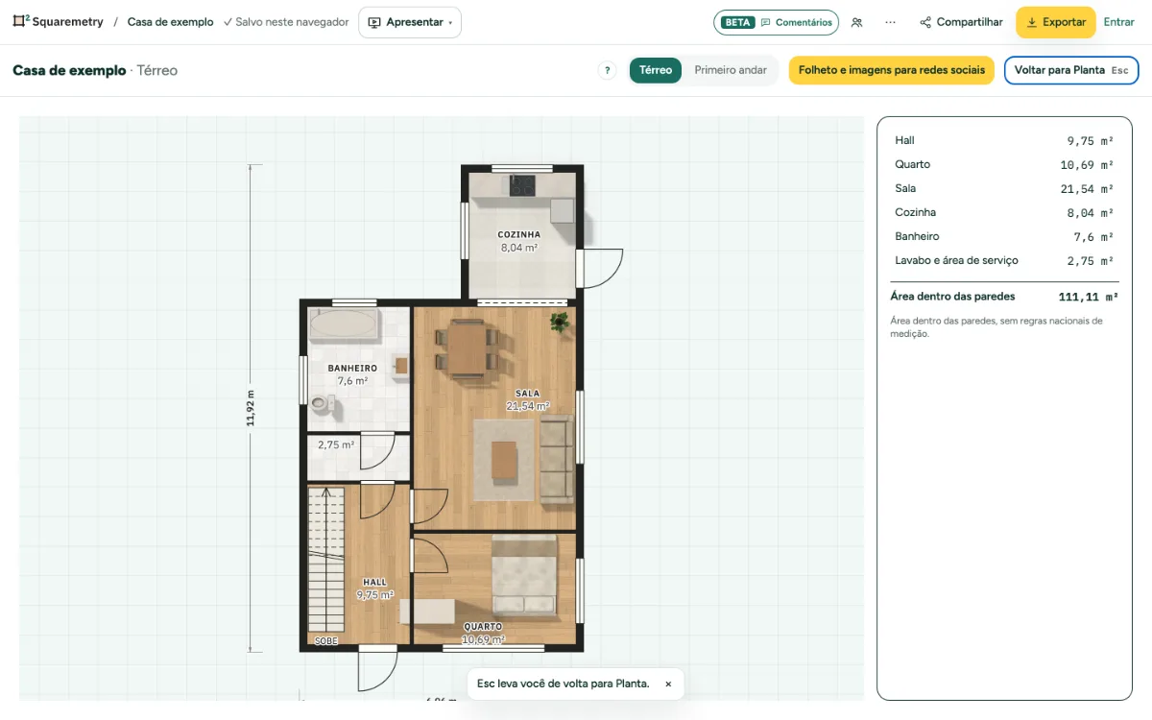This screenshot has width=1152, height=720.
Task: Click the Quarto row in the area list
Action: pos(1004,164)
